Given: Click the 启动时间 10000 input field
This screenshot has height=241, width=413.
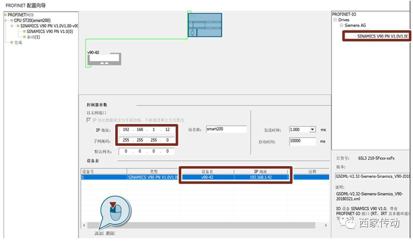Looking at the screenshot, I should (x=303, y=141).
